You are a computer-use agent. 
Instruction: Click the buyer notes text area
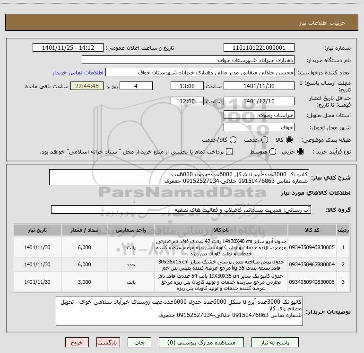[x=179, y=311]
